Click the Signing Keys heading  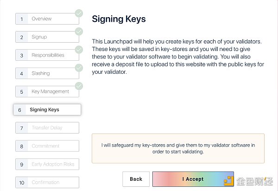pos(119,19)
